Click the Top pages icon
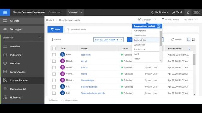Image resolution: width=202 pixels, height=113 pixels. pos(5,29)
